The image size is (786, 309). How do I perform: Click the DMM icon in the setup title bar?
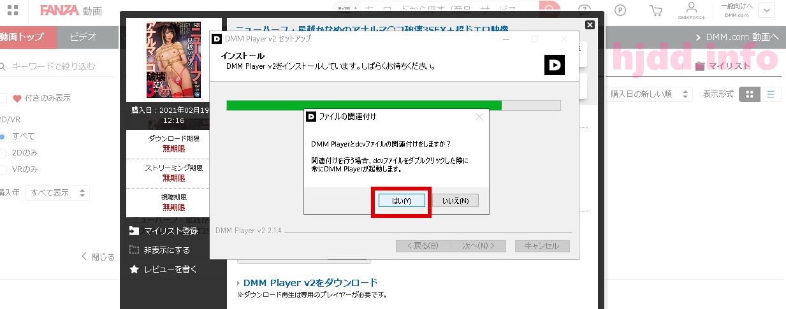pos(217,38)
